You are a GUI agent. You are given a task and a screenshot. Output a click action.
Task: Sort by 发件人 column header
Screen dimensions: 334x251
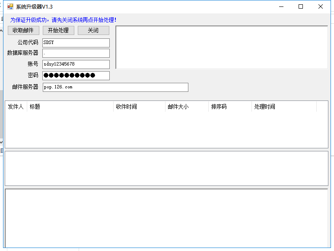tap(16, 107)
